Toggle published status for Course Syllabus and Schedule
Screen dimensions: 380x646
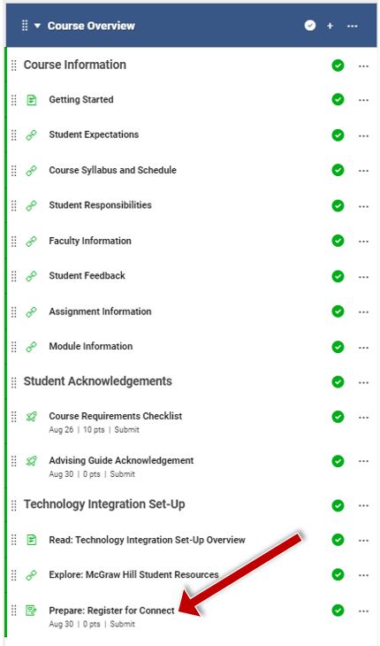coord(338,170)
